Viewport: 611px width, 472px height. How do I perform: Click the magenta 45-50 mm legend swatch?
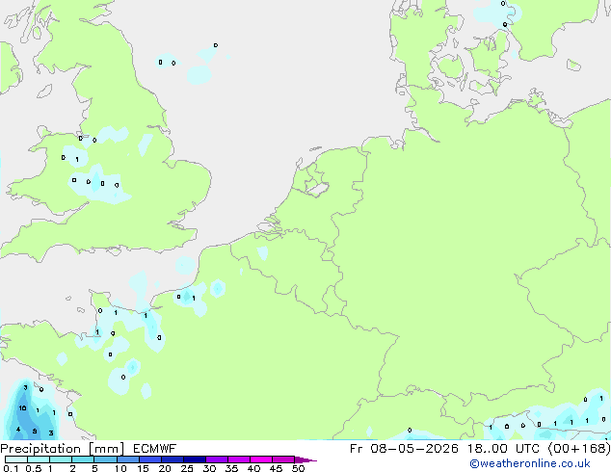(x=283, y=459)
